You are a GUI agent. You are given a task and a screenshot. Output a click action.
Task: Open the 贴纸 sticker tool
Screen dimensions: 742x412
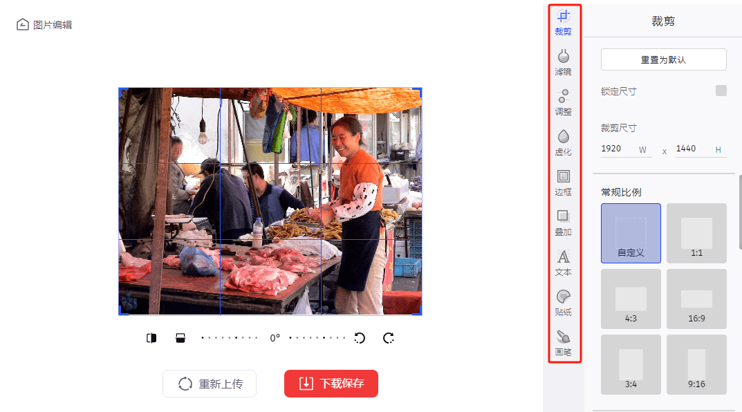563,303
